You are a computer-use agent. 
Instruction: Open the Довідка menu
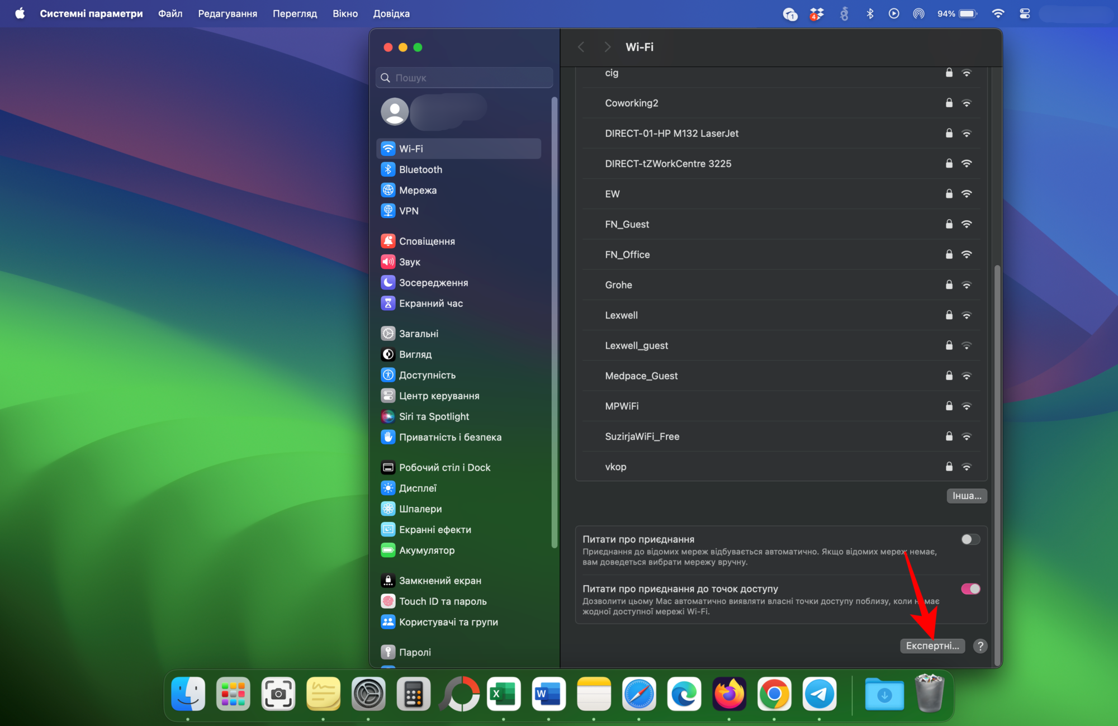tap(391, 13)
